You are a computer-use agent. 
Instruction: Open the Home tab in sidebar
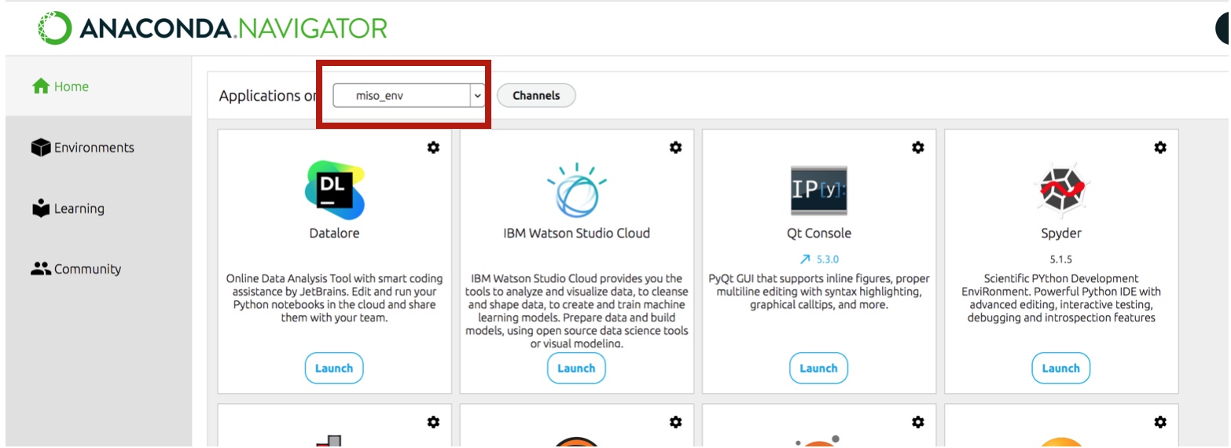tap(98, 86)
